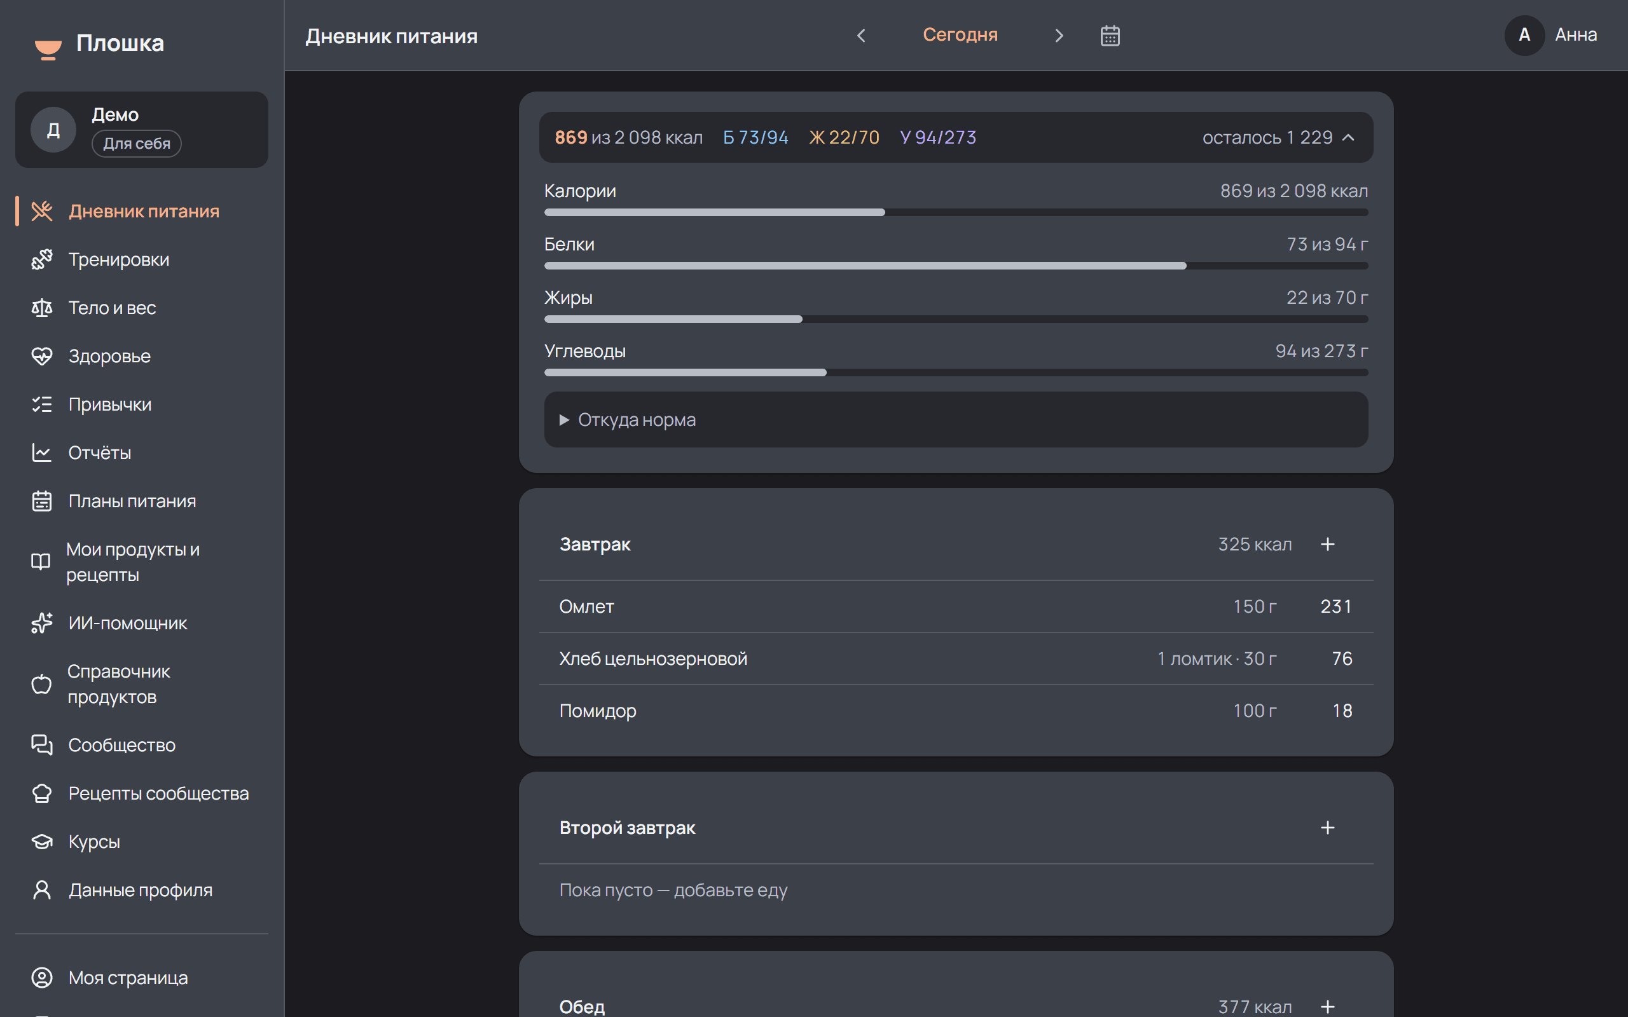Open Планы питания via its calendar icon
The width and height of the screenshot is (1628, 1017).
42,501
